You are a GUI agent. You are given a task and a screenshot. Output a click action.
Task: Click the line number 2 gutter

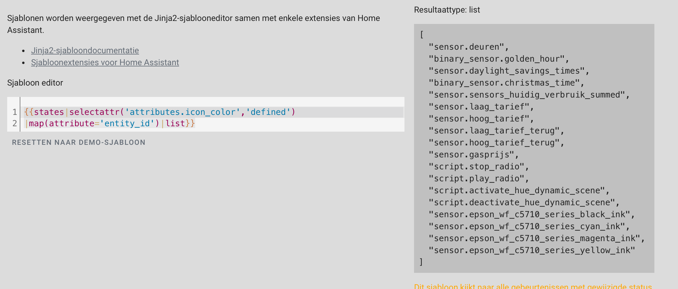click(x=14, y=123)
